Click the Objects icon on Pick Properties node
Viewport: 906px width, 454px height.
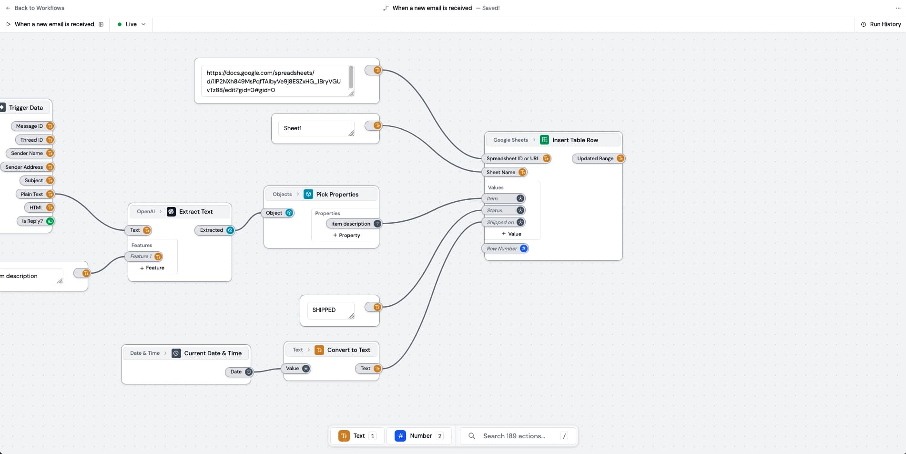307,194
